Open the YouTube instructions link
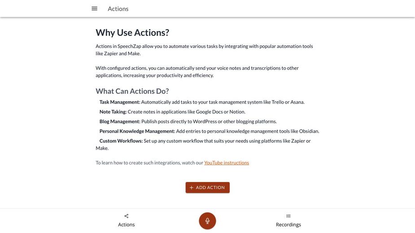 pos(227,163)
